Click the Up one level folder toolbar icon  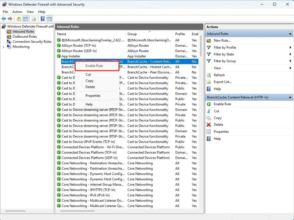[19, 19]
